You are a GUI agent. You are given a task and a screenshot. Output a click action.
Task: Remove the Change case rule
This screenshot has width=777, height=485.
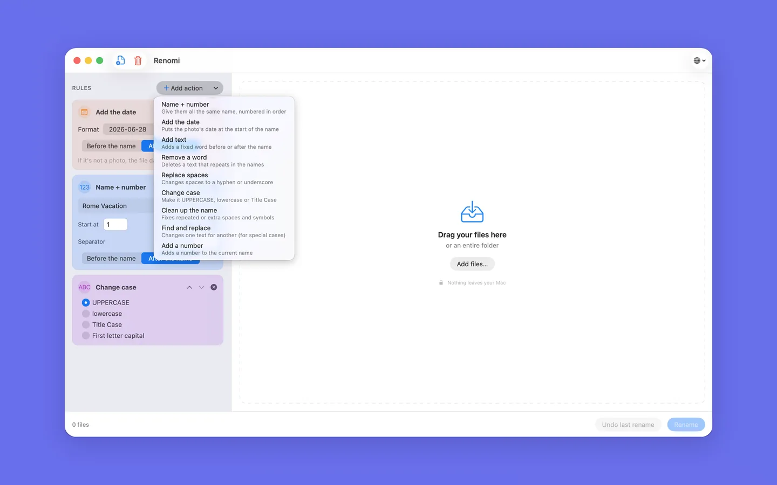tap(214, 287)
